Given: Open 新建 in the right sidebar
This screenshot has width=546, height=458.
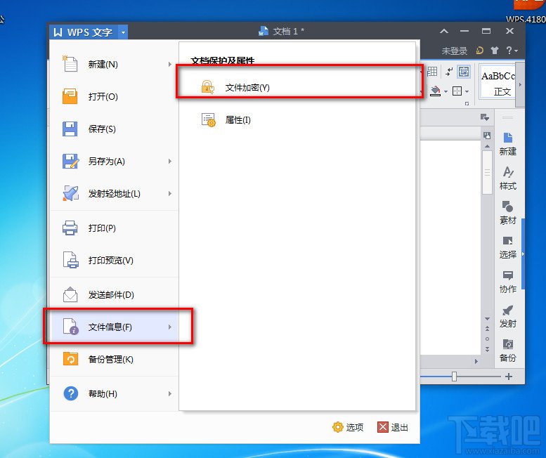Looking at the screenshot, I should coord(507,144).
